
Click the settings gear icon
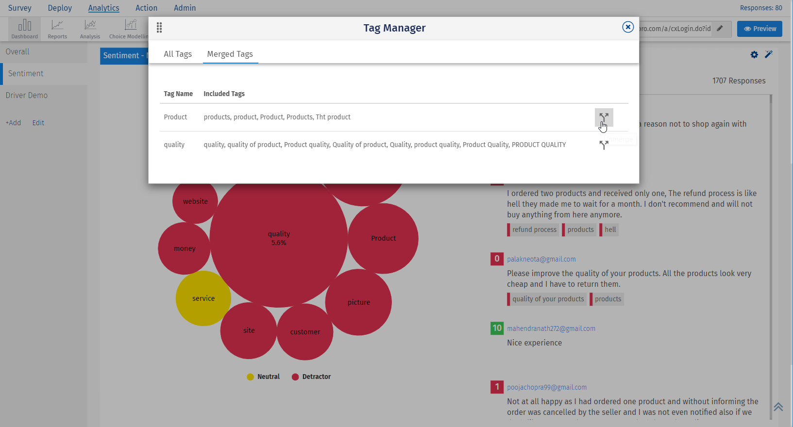(754, 55)
